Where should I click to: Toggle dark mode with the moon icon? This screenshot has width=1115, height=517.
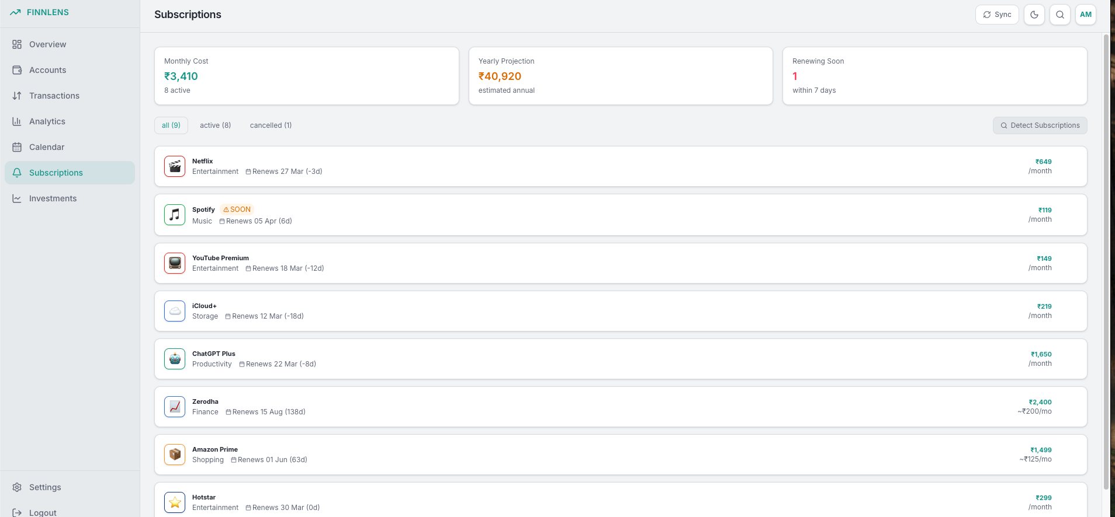pos(1034,15)
